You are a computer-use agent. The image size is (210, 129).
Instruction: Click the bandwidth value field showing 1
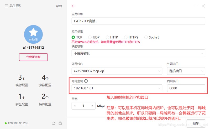click(83, 106)
